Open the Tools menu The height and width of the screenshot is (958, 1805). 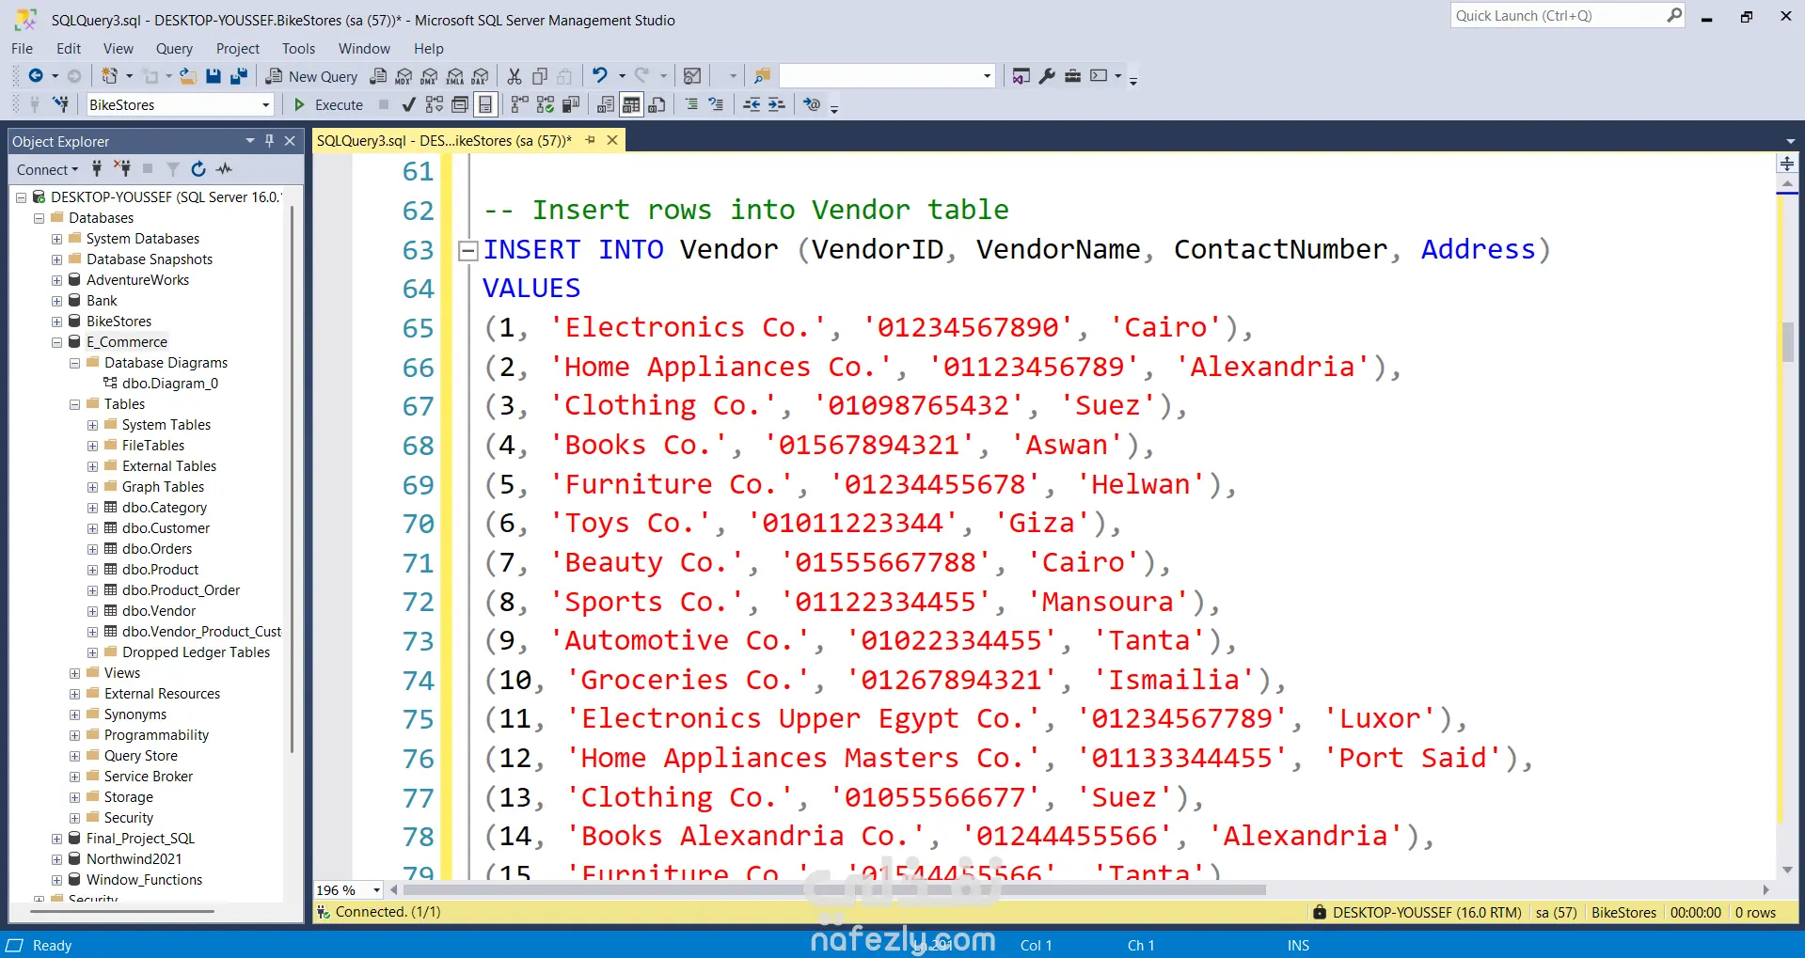click(298, 48)
